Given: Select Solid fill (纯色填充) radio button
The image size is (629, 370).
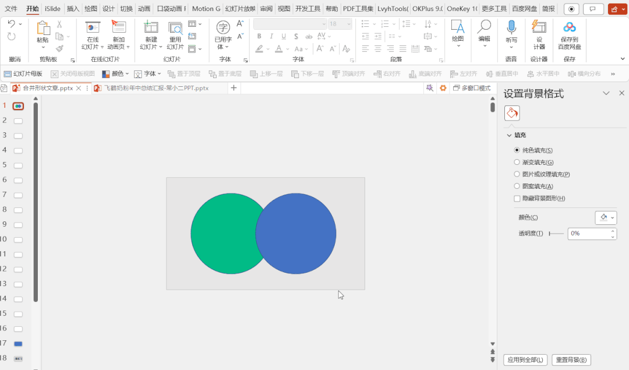Looking at the screenshot, I should (517, 150).
